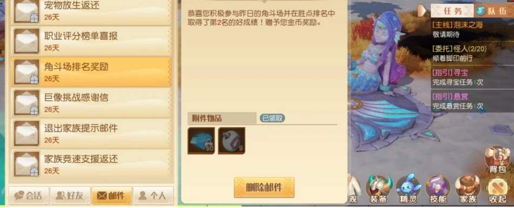Open the 退出家族提示邮件 mail
The image size is (514, 208).
91,133
